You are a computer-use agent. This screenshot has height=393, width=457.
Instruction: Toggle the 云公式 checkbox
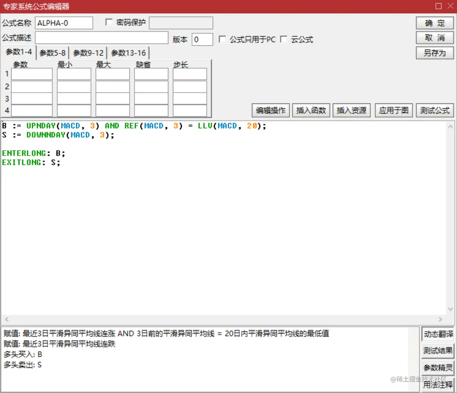pos(284,39)
